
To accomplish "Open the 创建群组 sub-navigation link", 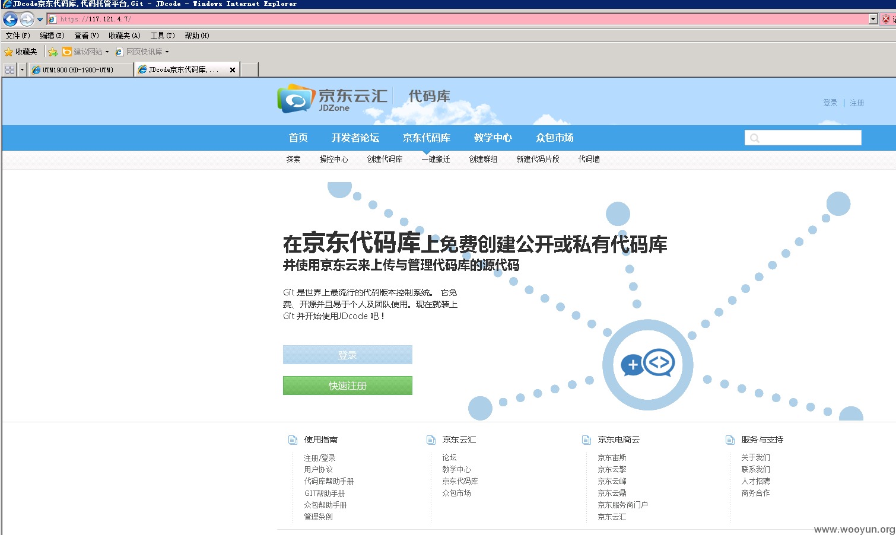I will click(483, 159).
